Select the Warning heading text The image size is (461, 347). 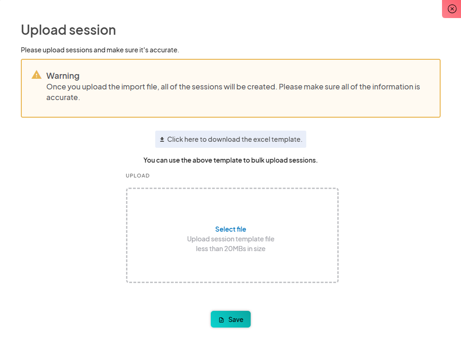pos(63,76)
